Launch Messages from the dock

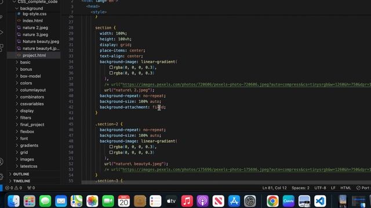click(45, 201)
